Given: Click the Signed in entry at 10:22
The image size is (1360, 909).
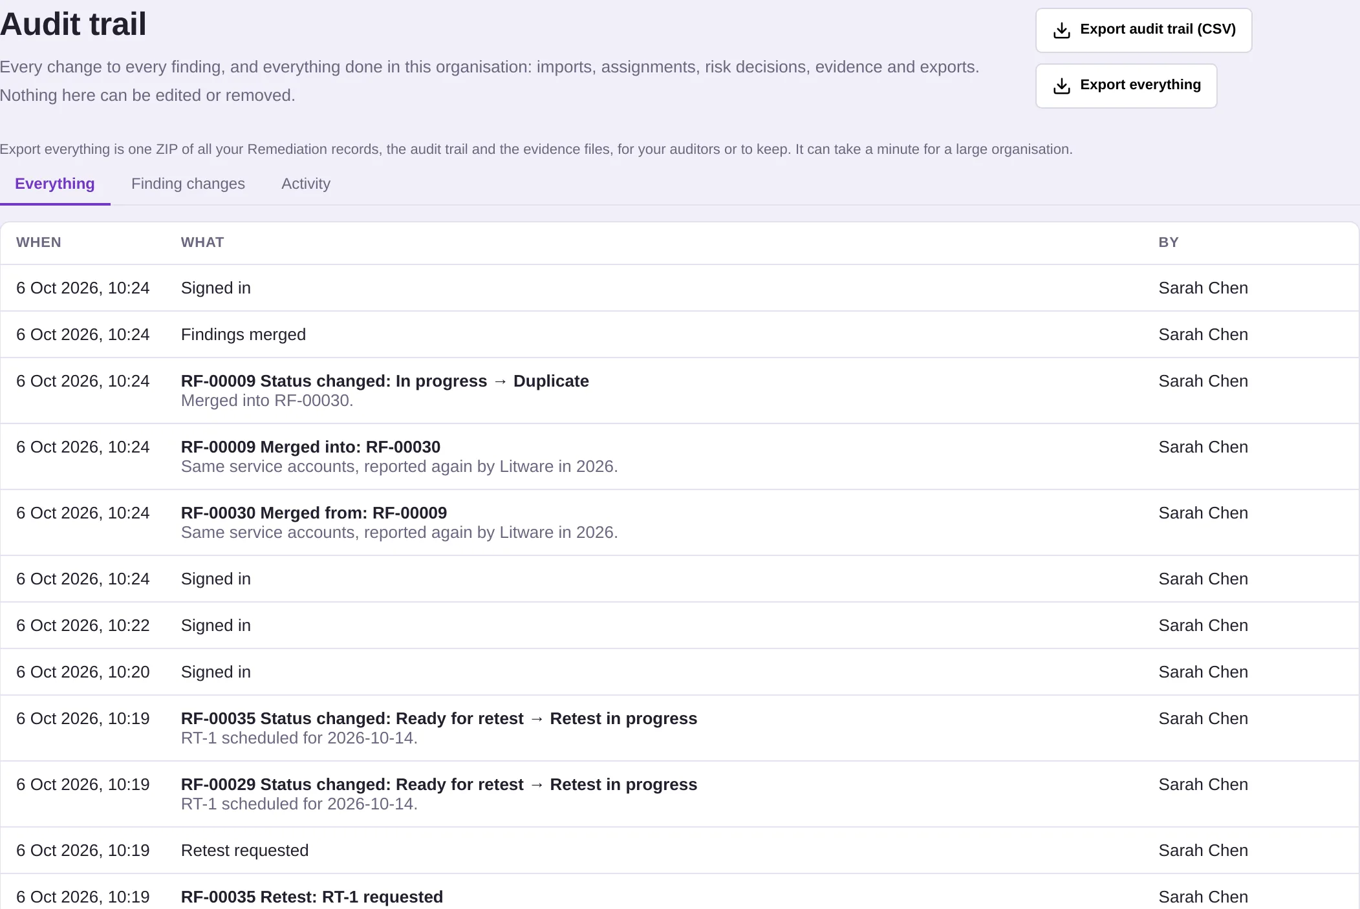Looking at the screenshot, I should 679,626.
